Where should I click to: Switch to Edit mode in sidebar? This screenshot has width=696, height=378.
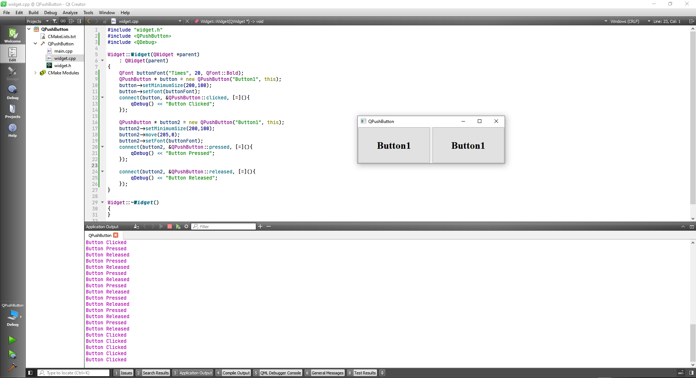(13, 54)
